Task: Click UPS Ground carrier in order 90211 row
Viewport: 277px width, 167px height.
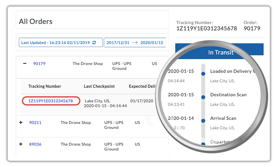Action: [114, 125]
